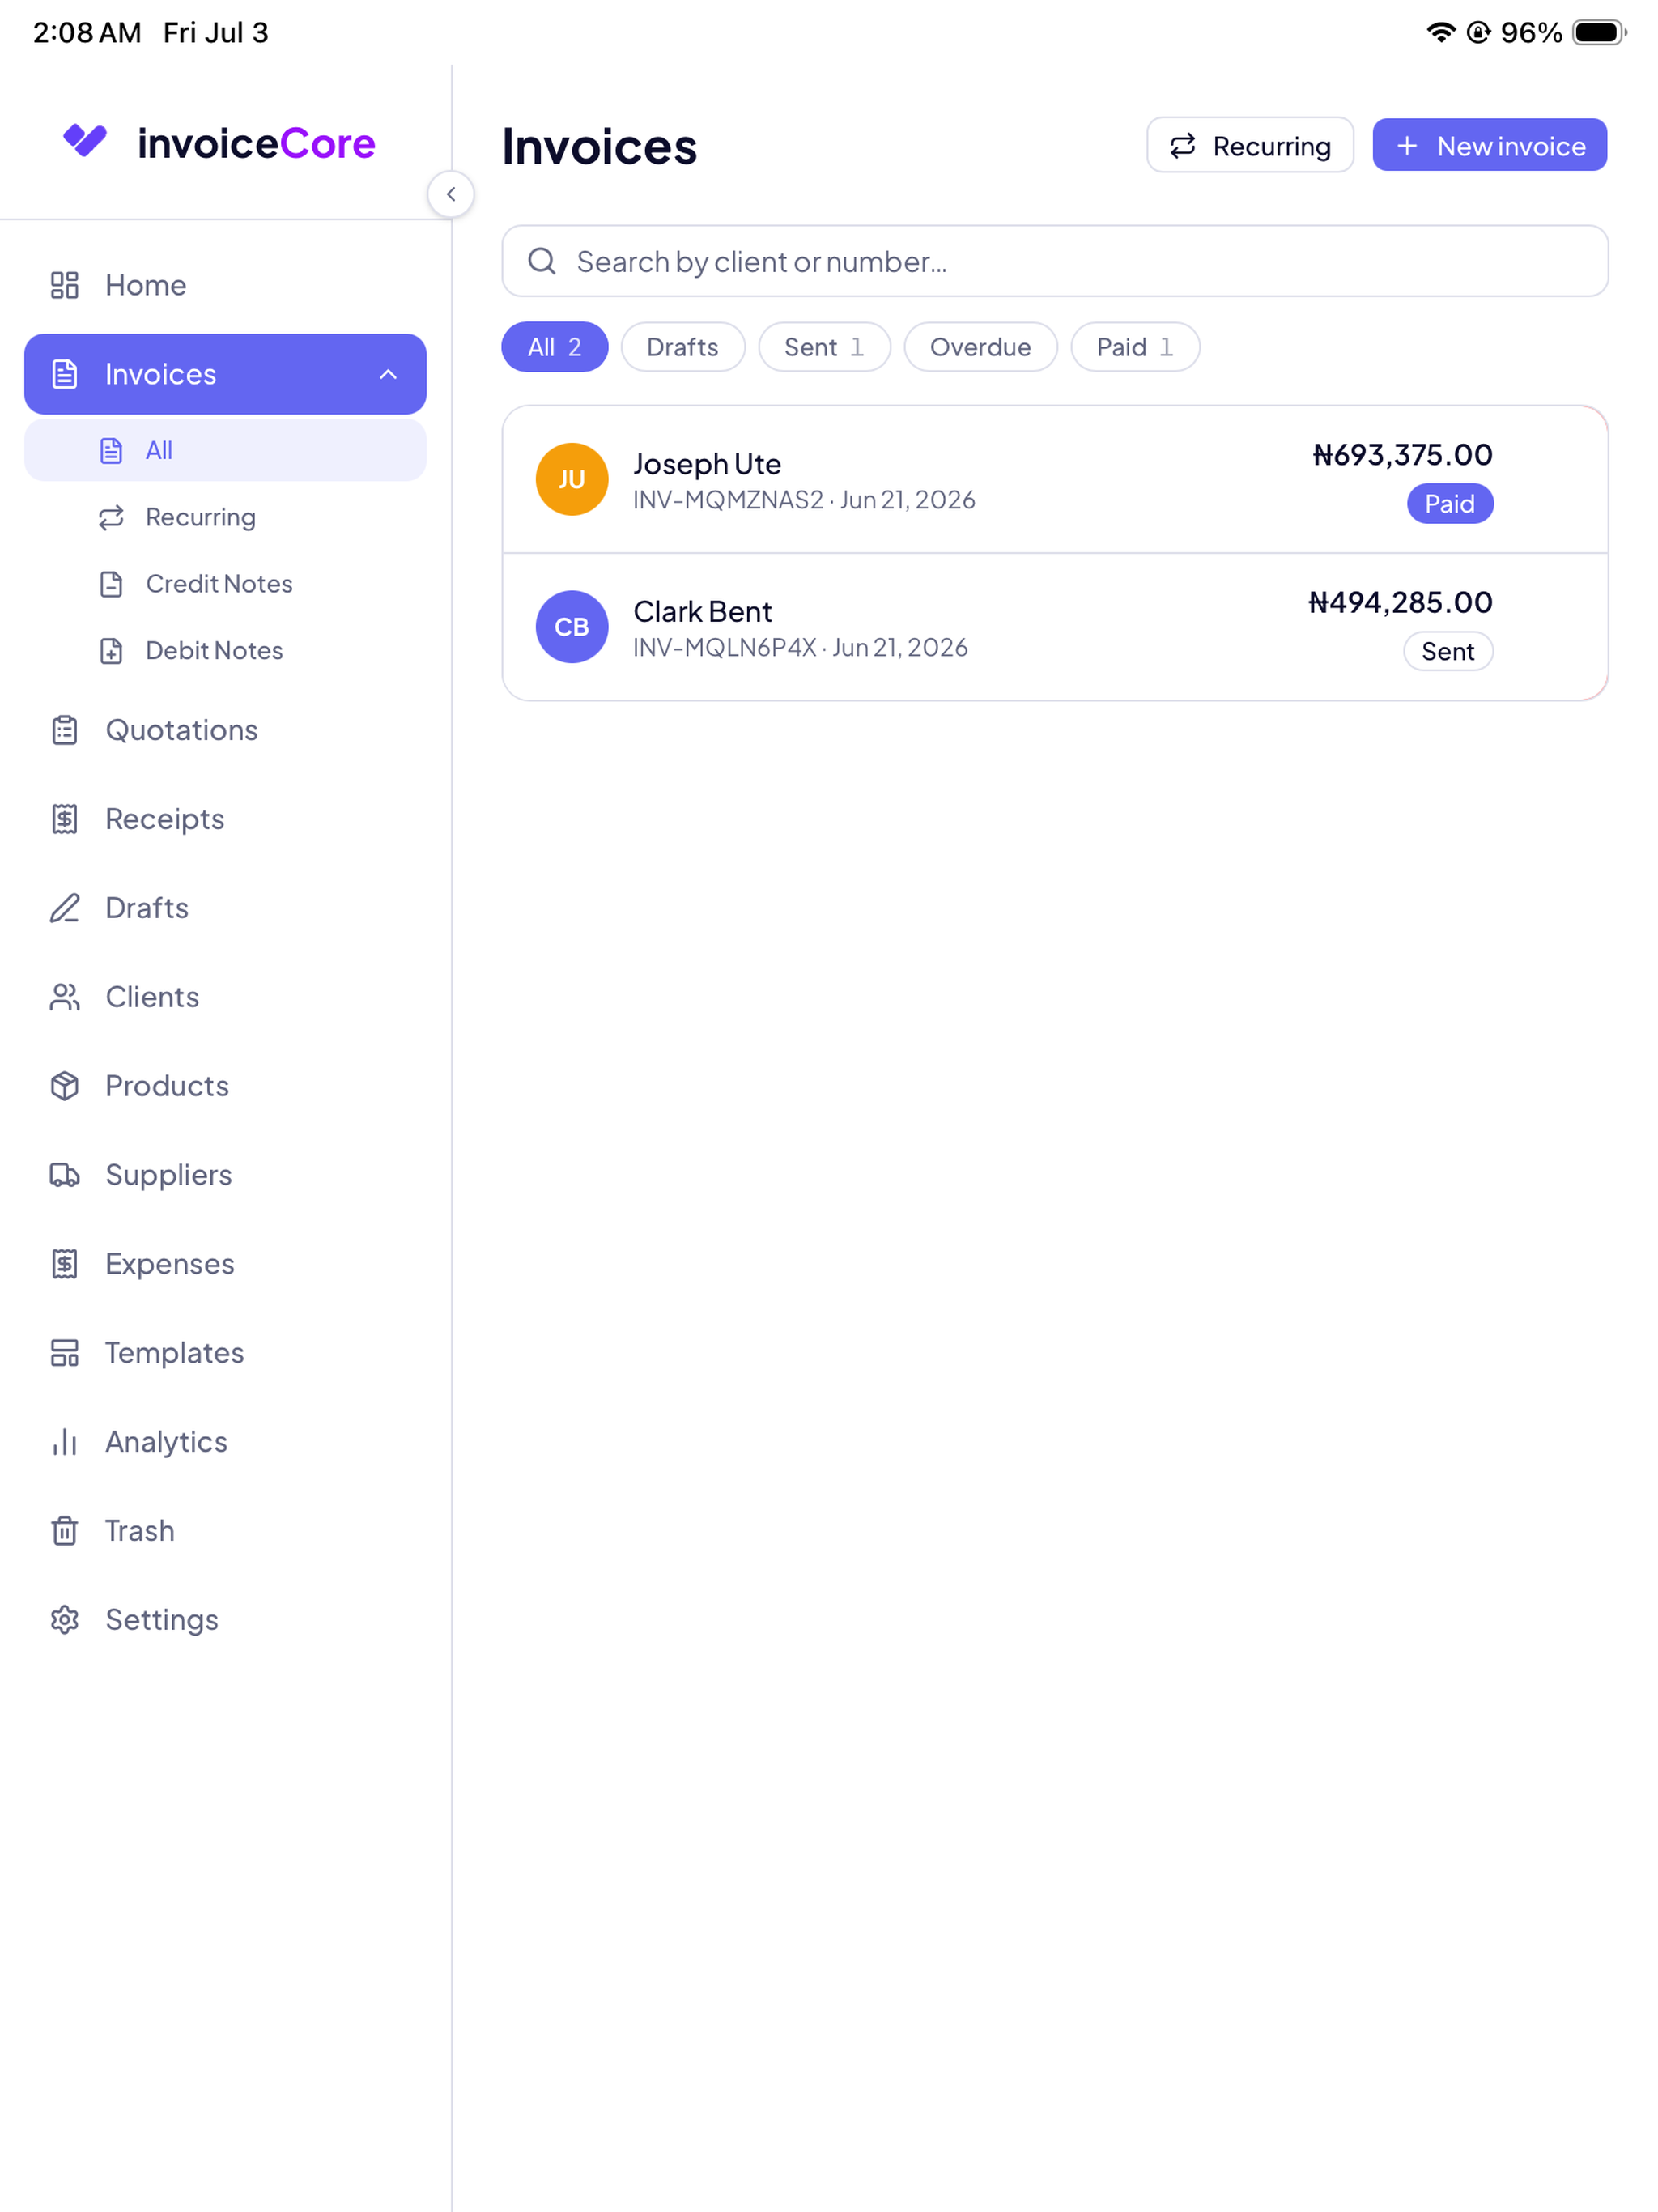1658x2212 pixels.
Task: Select the Overdue filter tab
Action: click(980, 347)
